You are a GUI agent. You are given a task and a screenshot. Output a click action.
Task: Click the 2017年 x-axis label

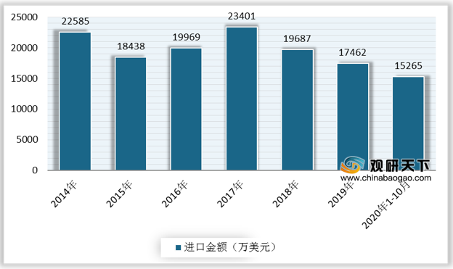[x=230, y=194]
